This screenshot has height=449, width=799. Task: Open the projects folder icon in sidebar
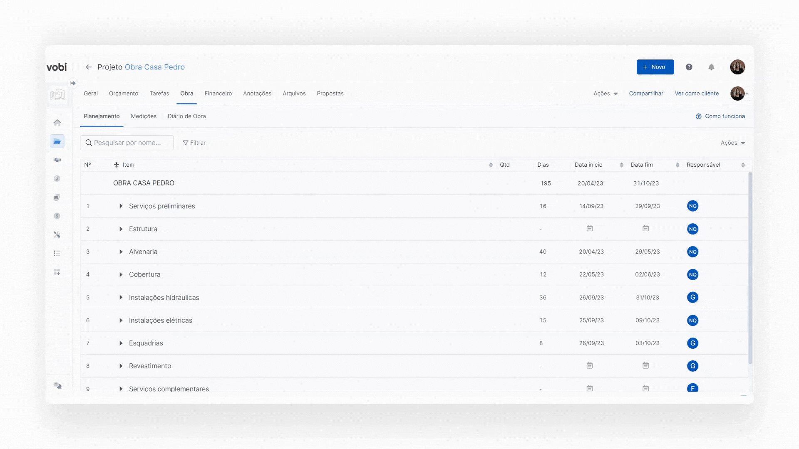[x=57, y=141]
